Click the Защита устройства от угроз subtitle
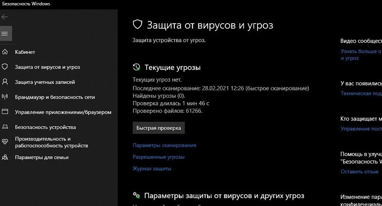The height and width of the screenshot is (206, 382). click(x=169, y=40)
